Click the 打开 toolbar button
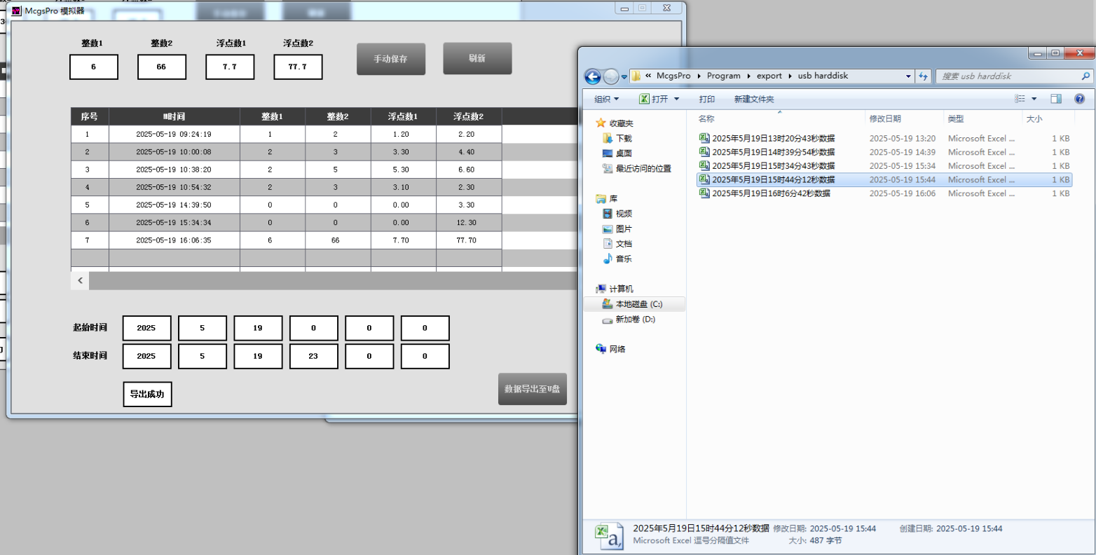 tap(654, 100)
